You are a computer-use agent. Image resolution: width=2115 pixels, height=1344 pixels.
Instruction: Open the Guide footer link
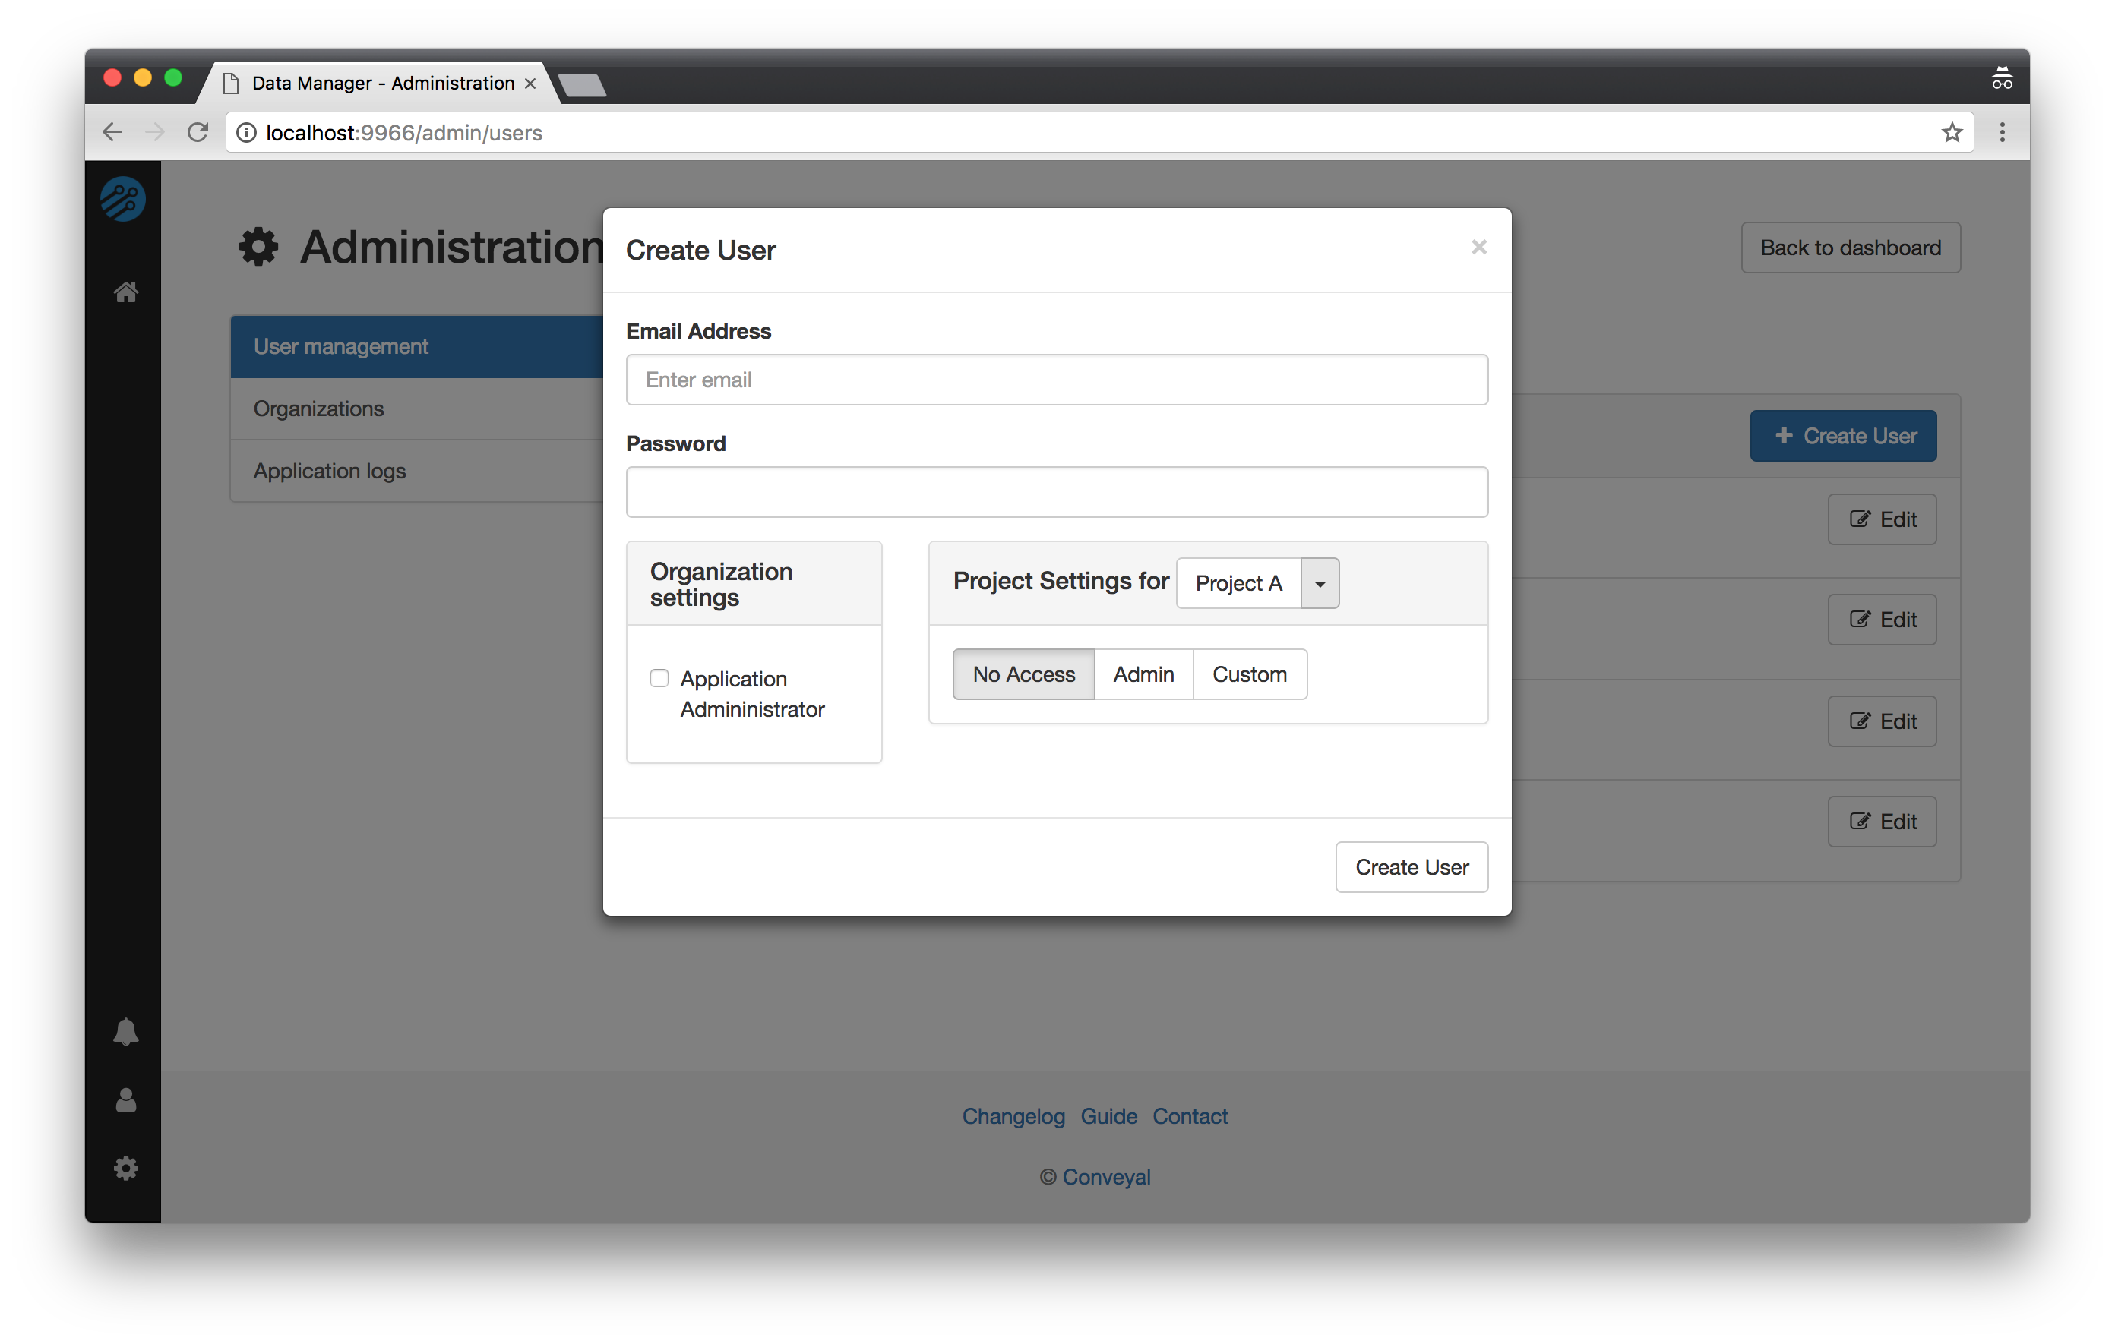pyautogui.click(x=1108, y=1117)
